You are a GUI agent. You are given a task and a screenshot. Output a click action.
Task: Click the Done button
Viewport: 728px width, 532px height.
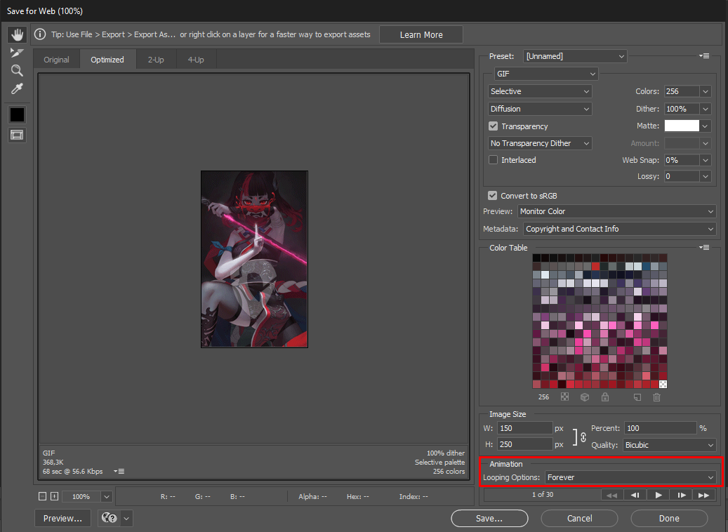point(669,518)
